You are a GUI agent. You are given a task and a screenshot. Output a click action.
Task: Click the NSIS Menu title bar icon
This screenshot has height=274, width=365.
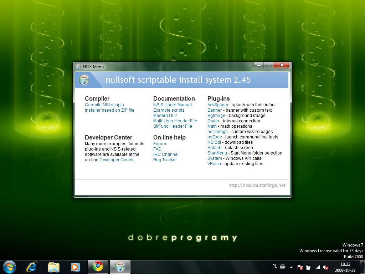pos(78,67)
